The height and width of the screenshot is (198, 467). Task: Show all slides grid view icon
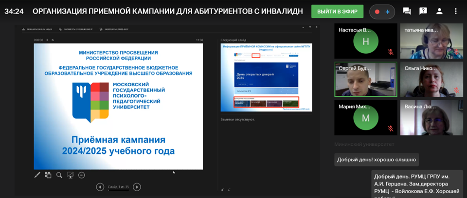point(48,175)
